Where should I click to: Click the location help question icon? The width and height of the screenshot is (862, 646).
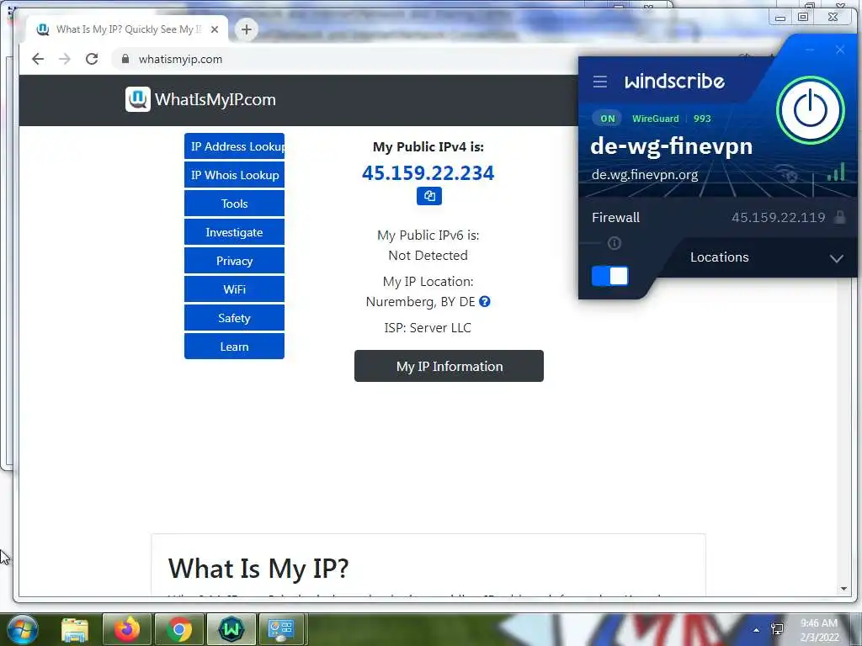point(484,302)
